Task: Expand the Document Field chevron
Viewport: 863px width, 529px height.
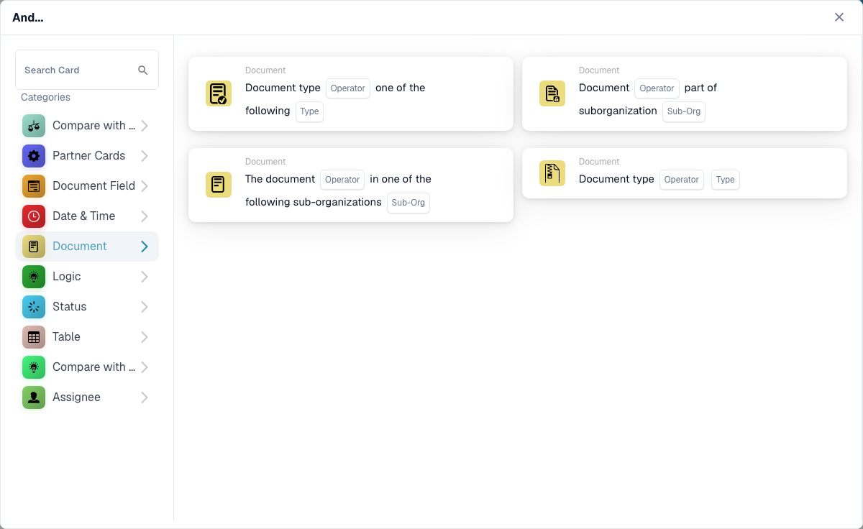Action: pos(145,186)
